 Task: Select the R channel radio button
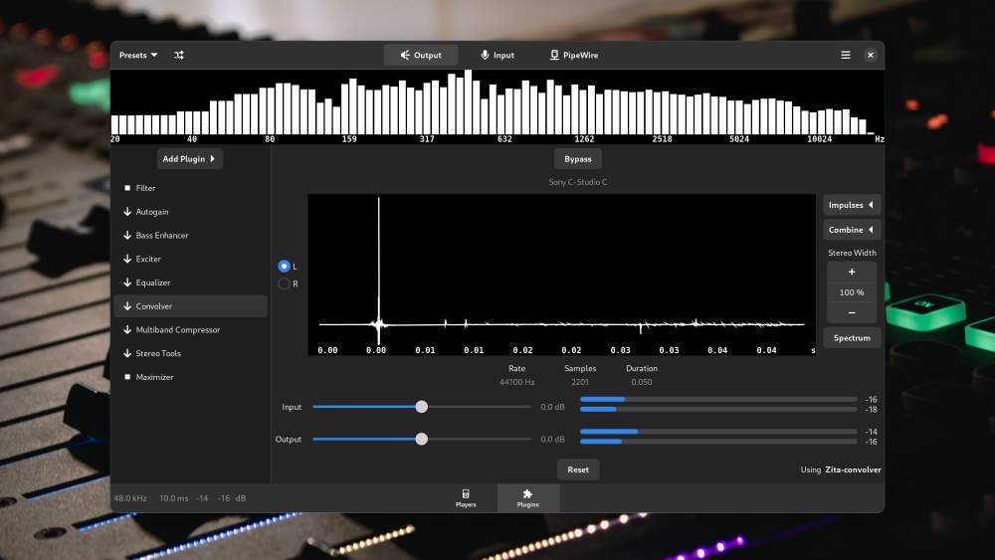click(x=284, y=283)
